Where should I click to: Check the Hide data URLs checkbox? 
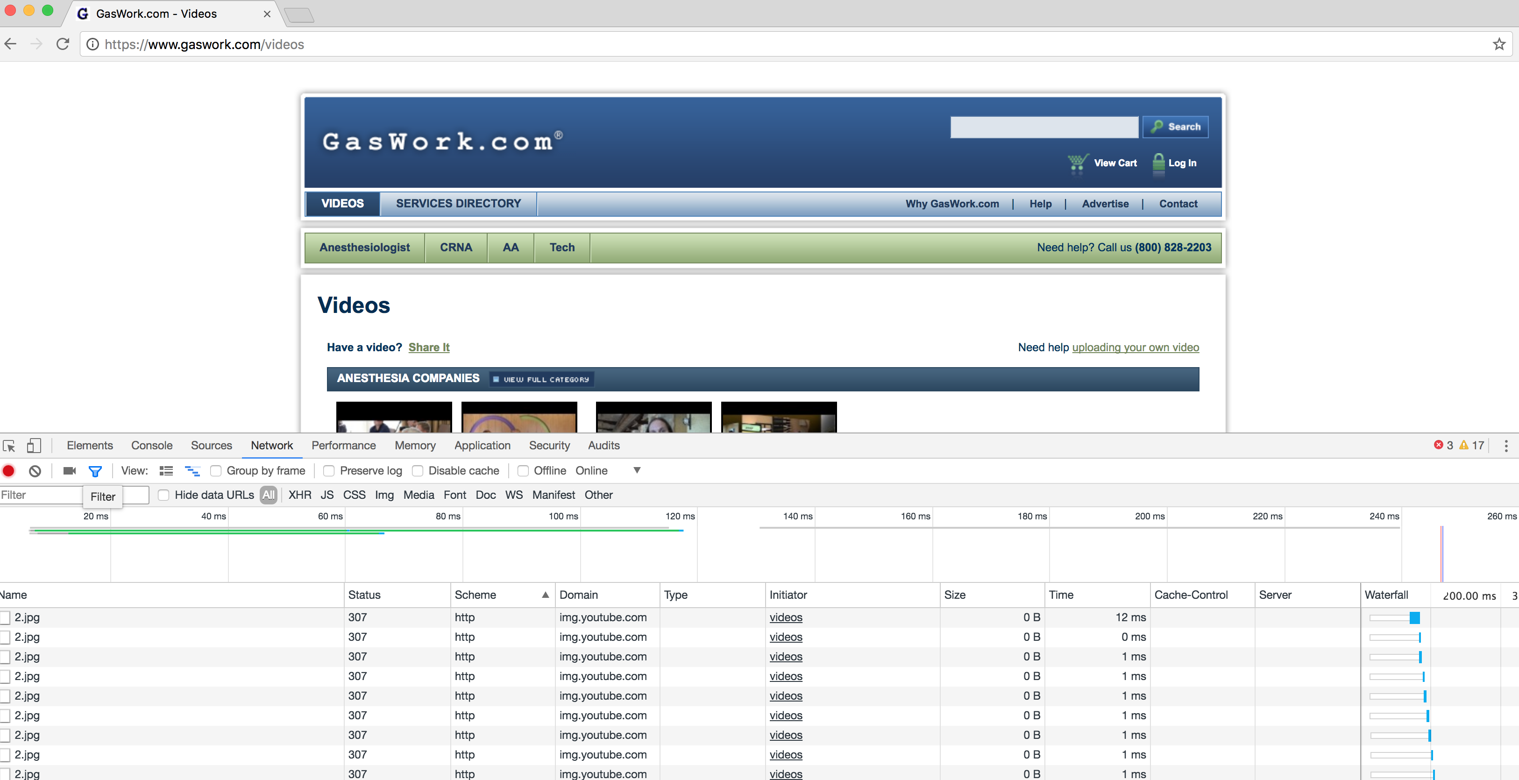164,495
